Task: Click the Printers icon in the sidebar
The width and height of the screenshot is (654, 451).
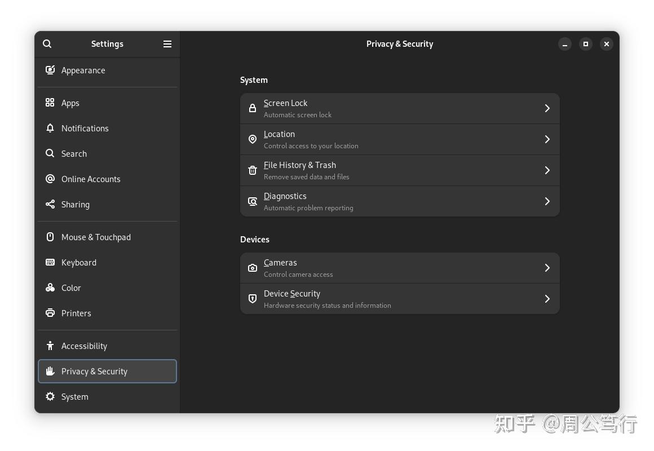Action: pyautogui.click(x=50, y=313)
